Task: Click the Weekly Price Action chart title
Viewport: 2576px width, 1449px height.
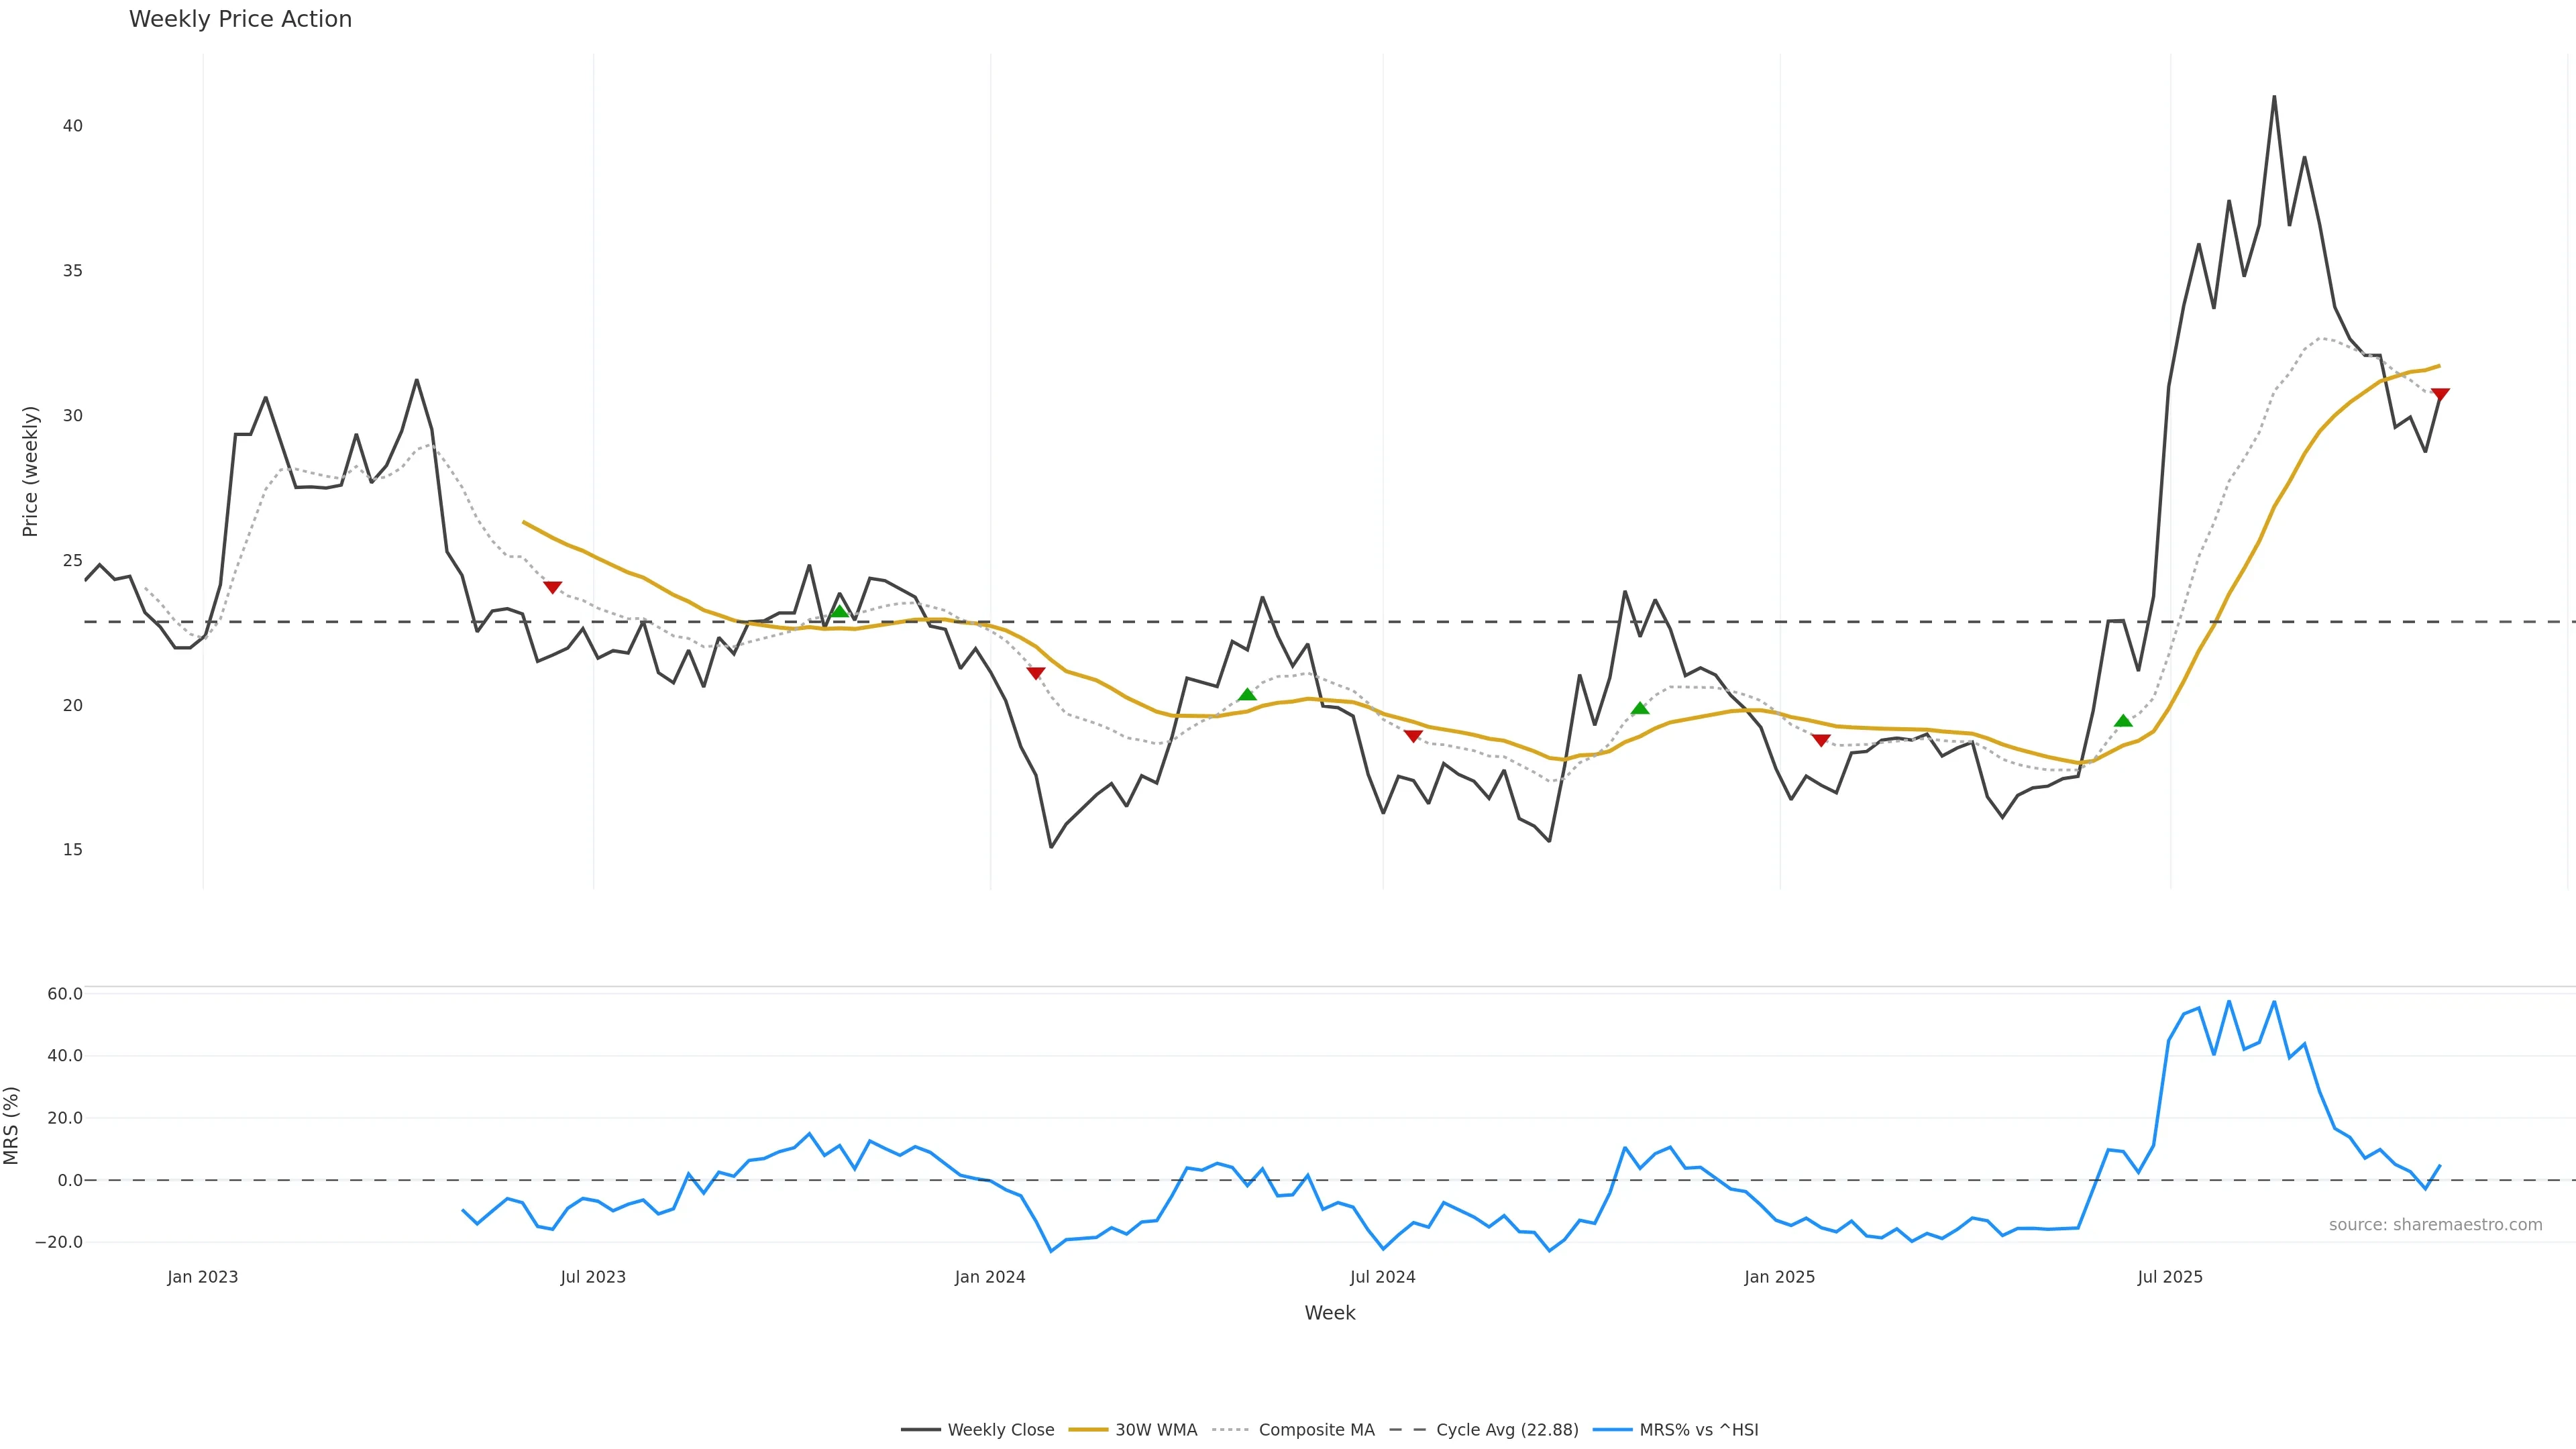Action: pyautogui.click(x=240, y=19)
